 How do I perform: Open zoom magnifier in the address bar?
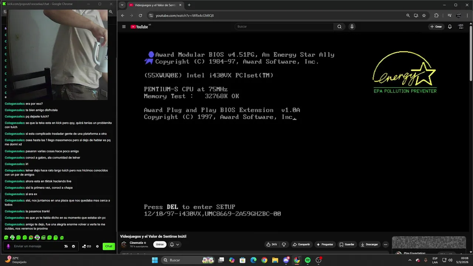pos(408,16)
